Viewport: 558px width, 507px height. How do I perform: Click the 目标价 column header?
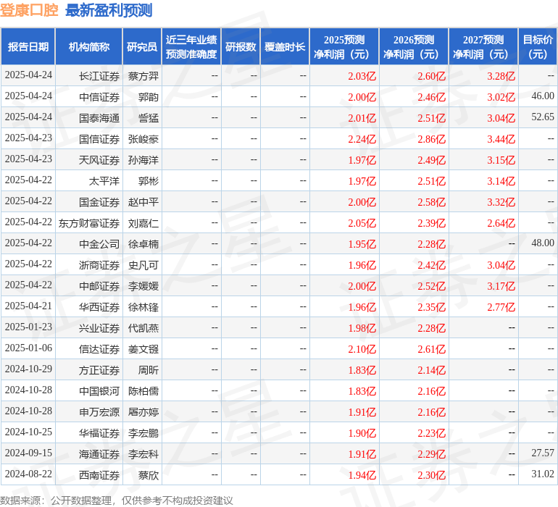(538, 46)
